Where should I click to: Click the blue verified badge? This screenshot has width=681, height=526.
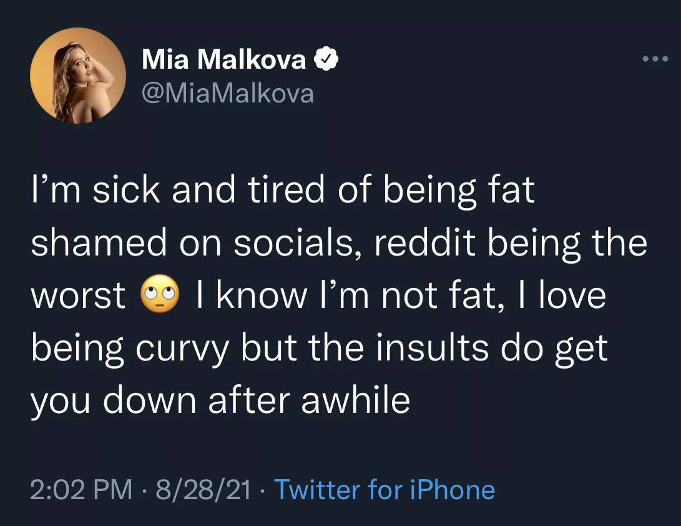coord(326,60)
